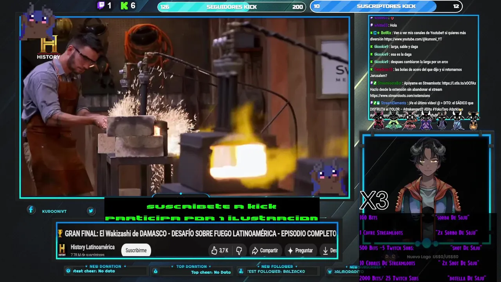This screenshot has height=282, width=501.
Task: Click the Top Donation money bag icon
Action: [x=155, y=271]
